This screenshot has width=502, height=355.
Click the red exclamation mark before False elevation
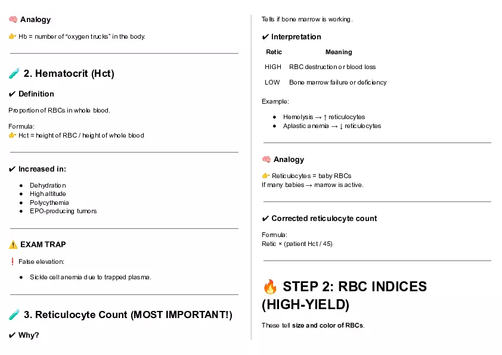(12, 261)
